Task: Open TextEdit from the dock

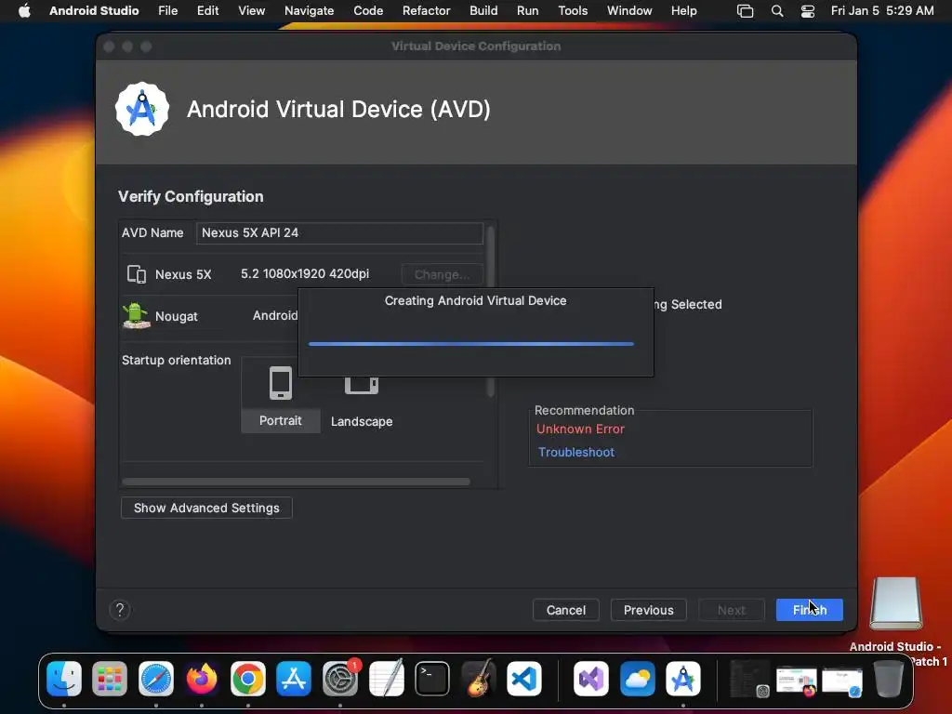Action: tap(386, 678)
